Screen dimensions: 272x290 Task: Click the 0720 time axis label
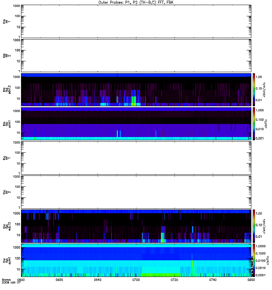[x=174, y=279]
